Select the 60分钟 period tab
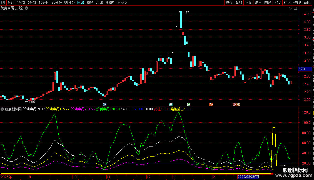 [x=69, y=3]
